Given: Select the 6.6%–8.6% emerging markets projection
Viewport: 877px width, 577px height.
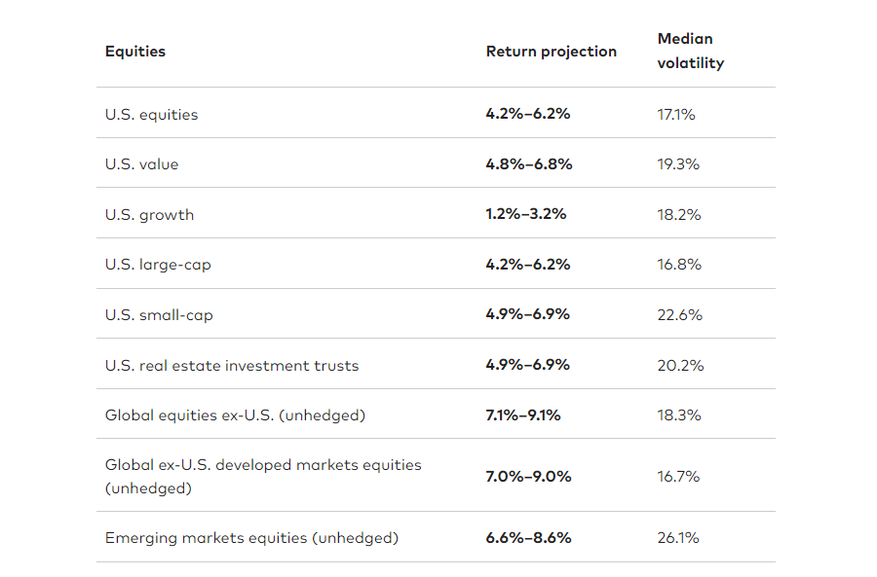Looking at the screenshot, I should coord(528,538).
